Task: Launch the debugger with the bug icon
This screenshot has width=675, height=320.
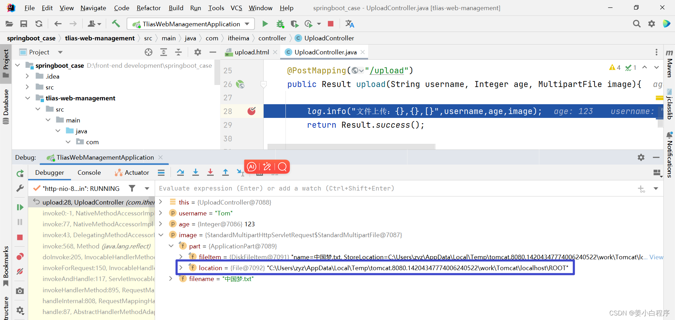Action: tap(280, 24)
